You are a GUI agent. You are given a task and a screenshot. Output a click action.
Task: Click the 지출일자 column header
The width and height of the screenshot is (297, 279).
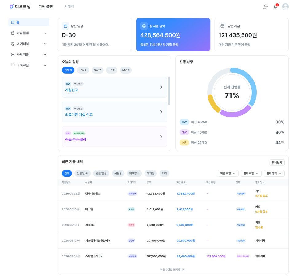click(66, 182)
